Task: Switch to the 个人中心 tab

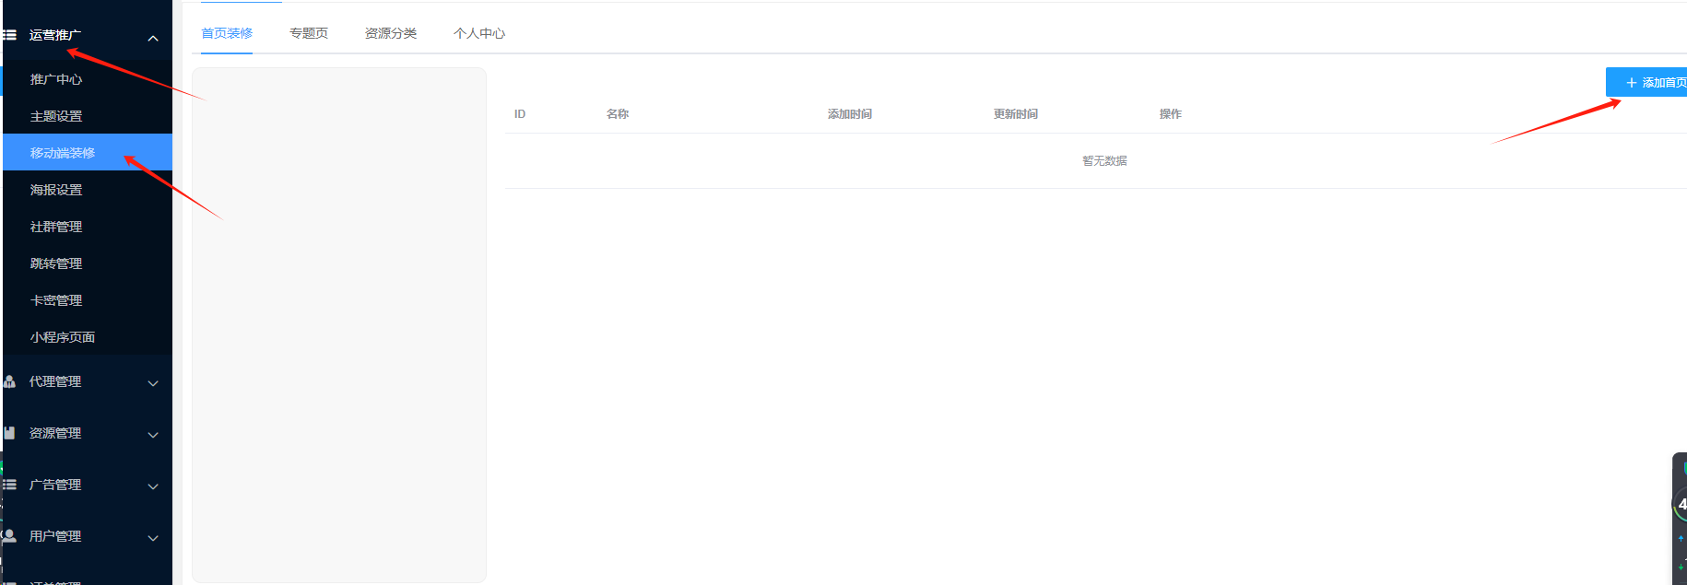Action: point(479,33)
